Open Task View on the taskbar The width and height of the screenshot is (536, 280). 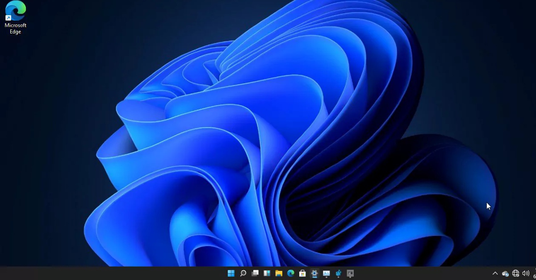point(255,273)
